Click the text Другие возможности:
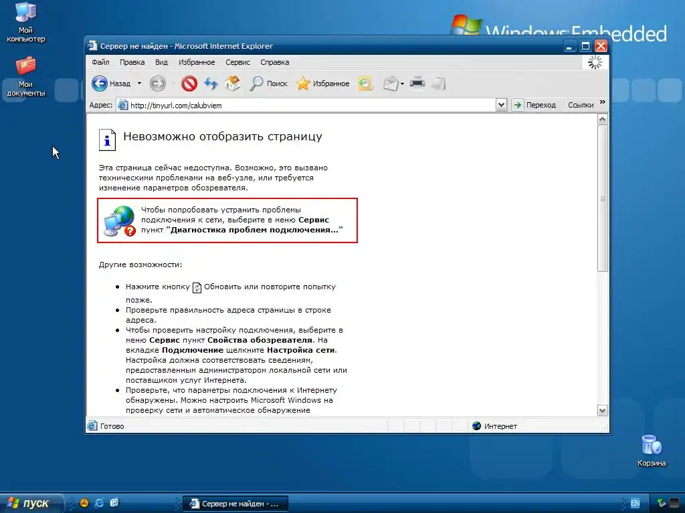 140,265
